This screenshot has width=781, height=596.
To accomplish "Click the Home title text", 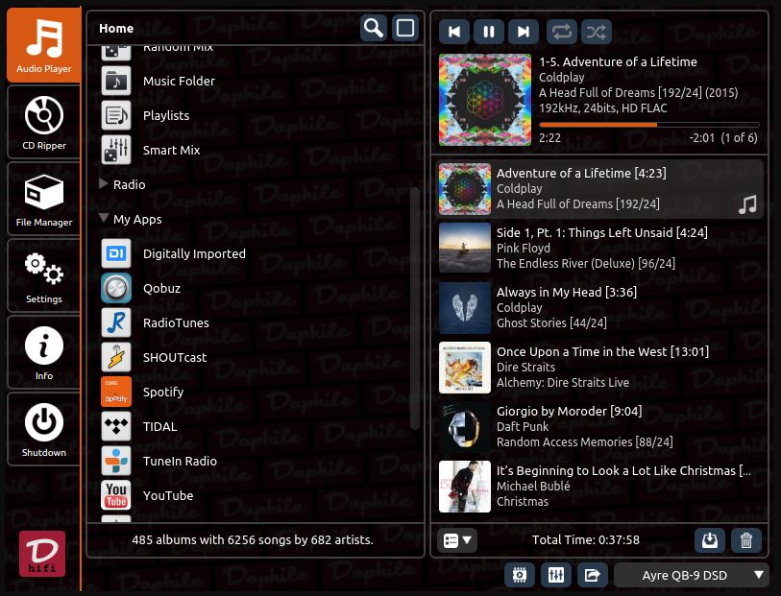I will click(116, 29).
